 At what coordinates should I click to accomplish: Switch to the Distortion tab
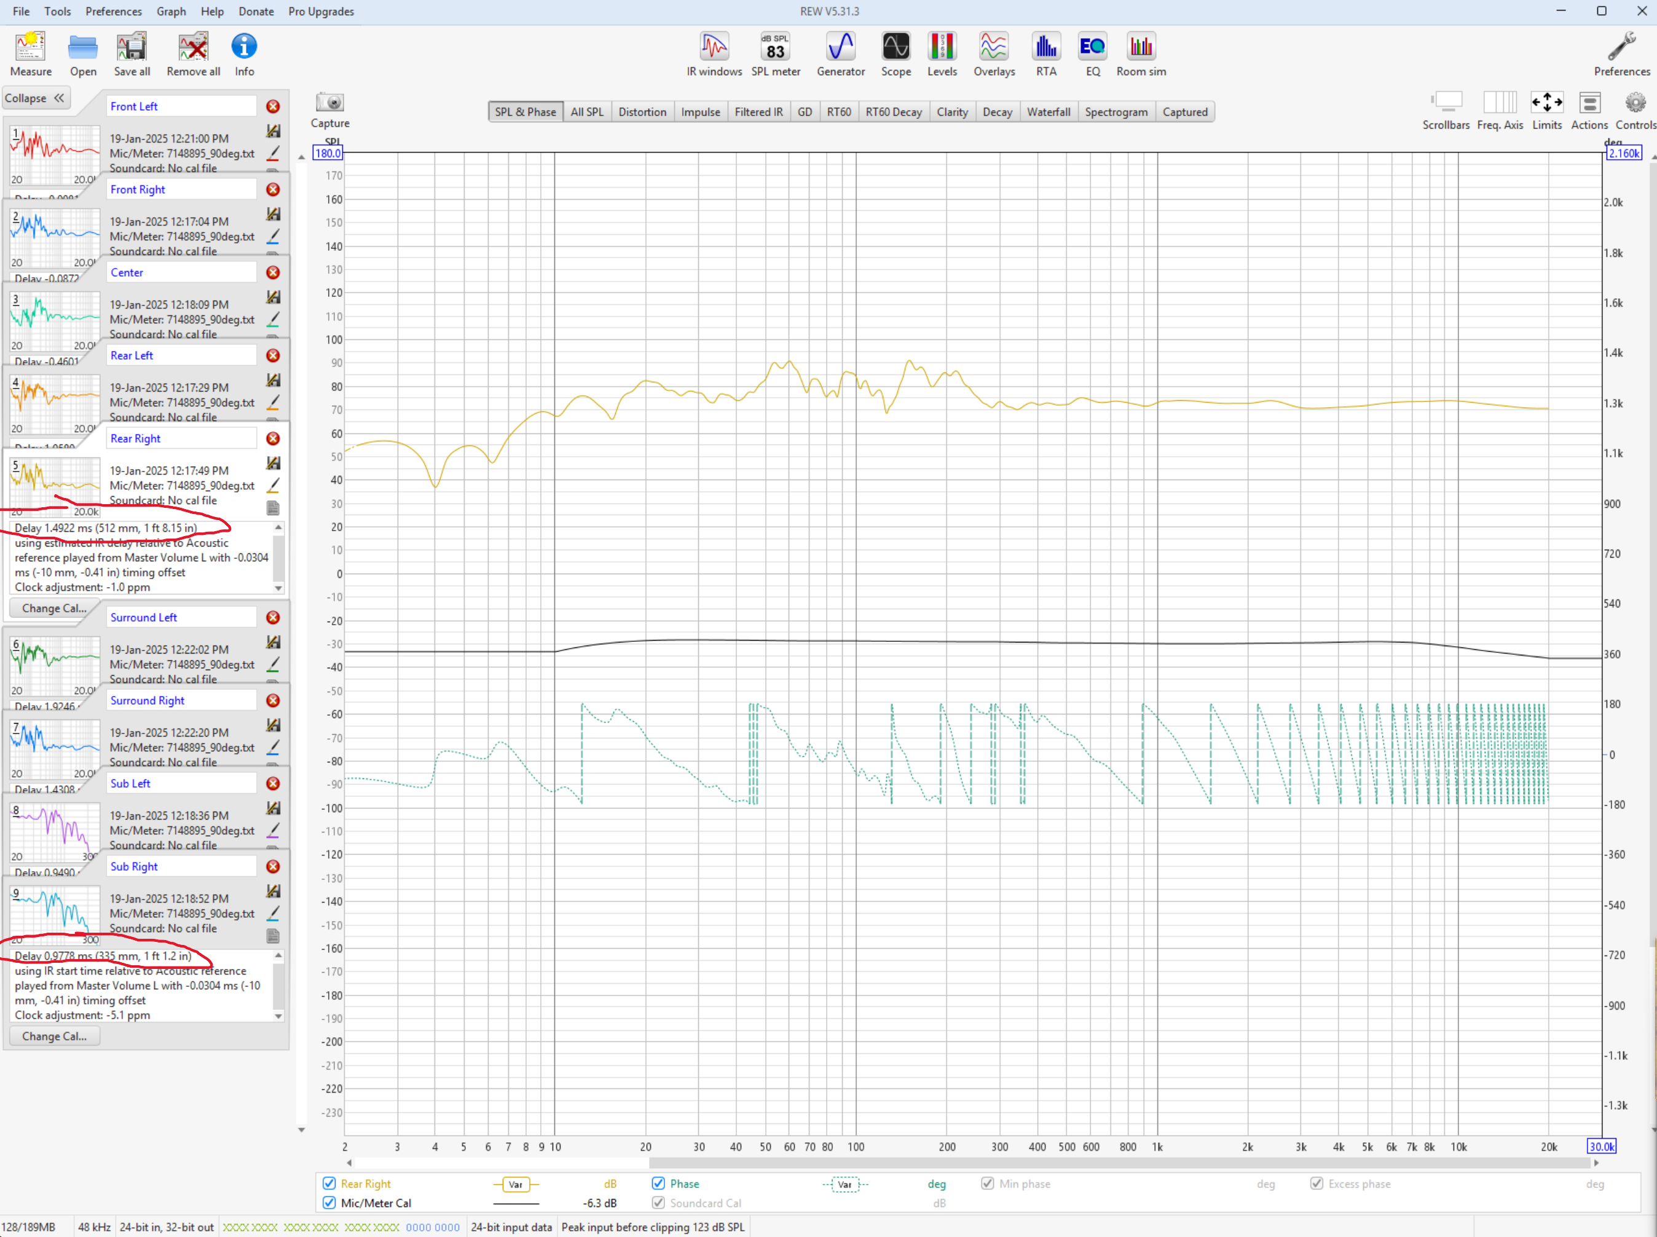[x=642, y=111]
